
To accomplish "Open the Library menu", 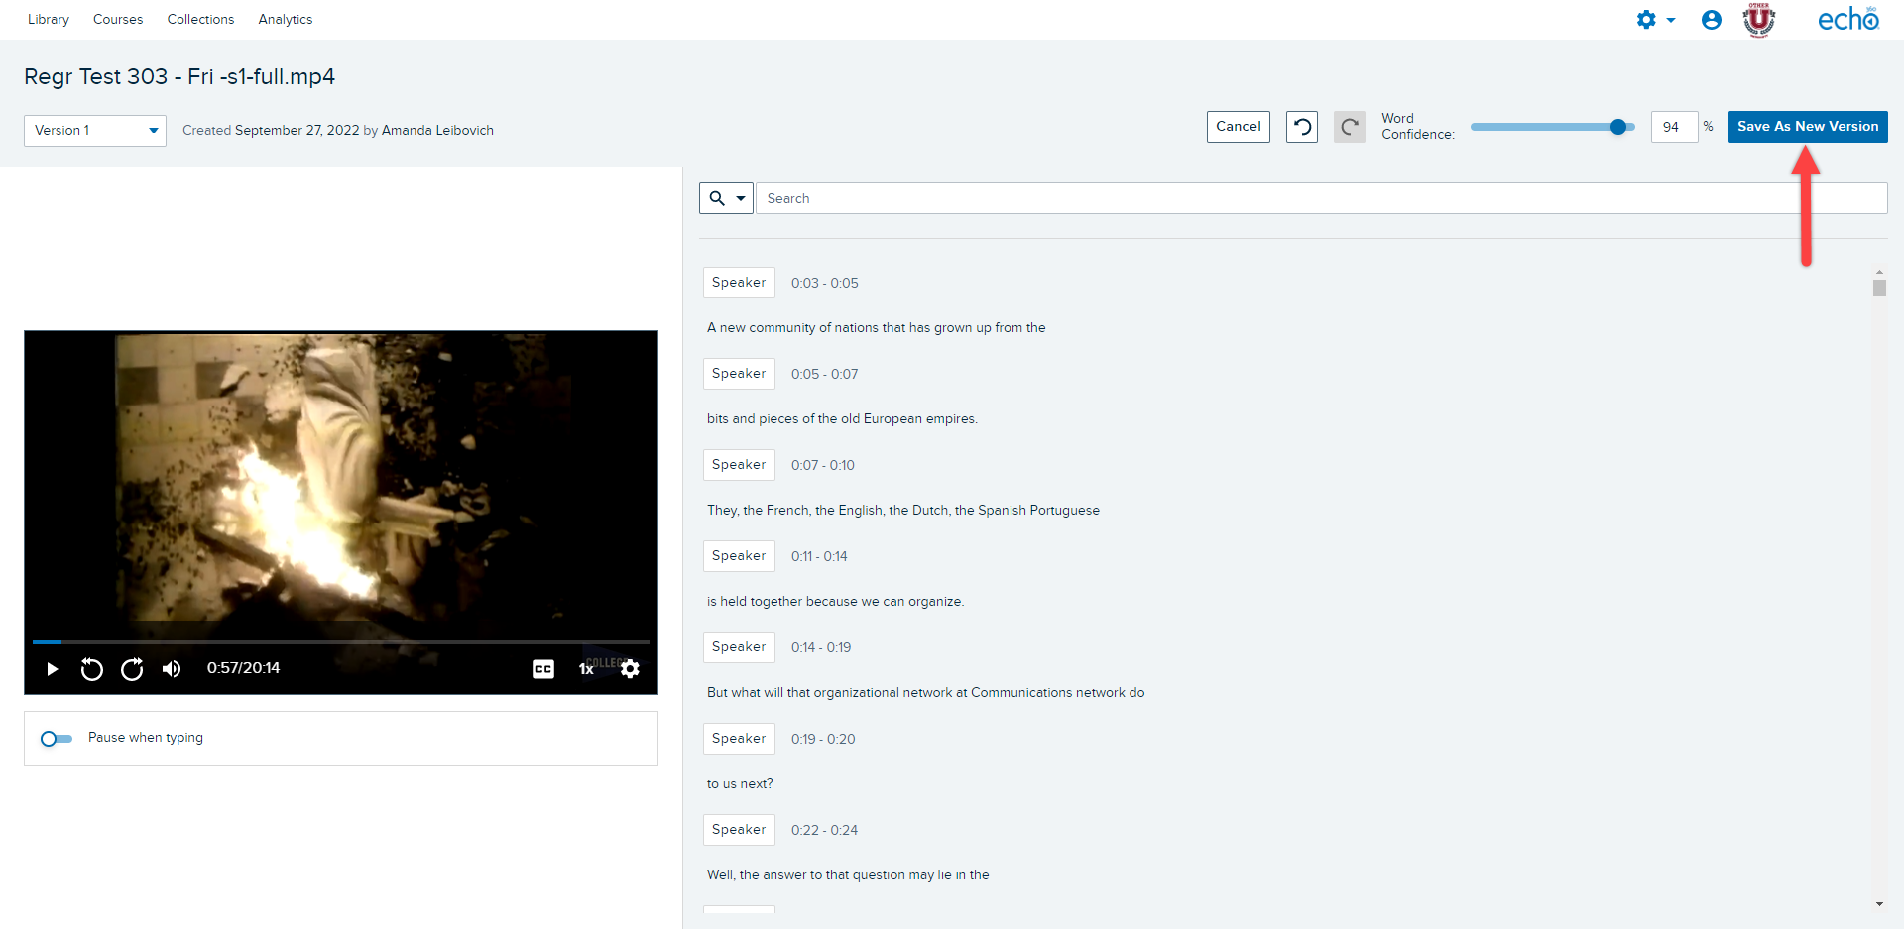I will (49, 20).
